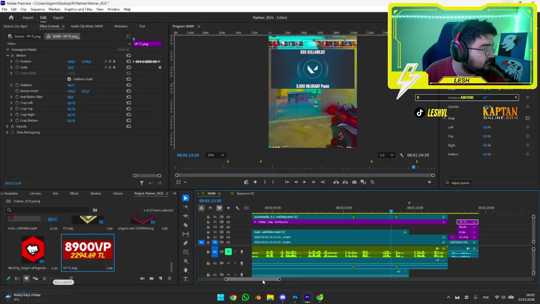Open zoom level 29% dropdown
The height and width of the screenshot is (304, 540).
216,155
